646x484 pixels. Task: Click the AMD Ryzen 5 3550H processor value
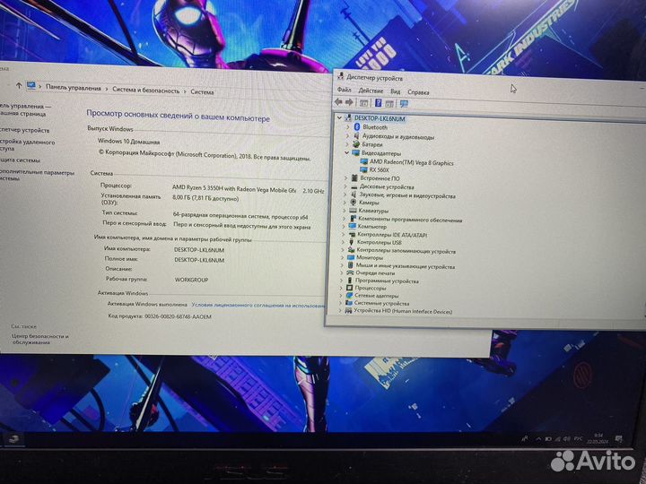coord(234,188)
